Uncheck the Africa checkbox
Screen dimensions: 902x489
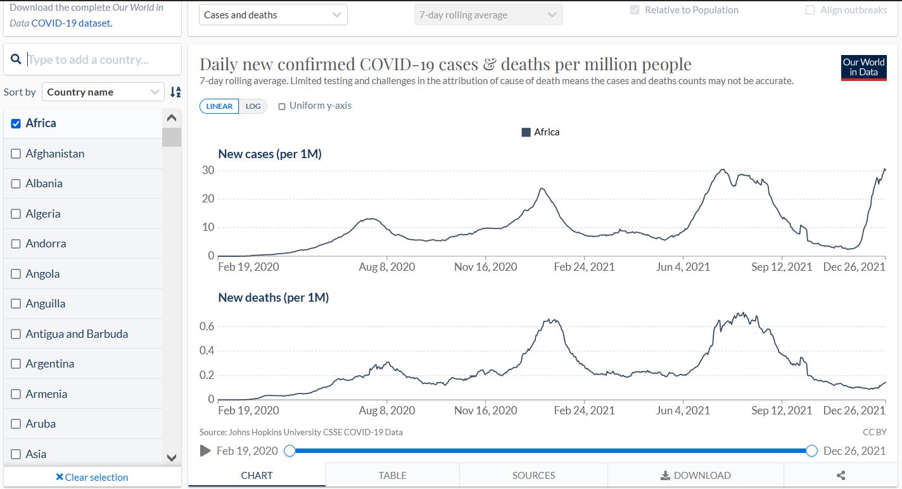tap(16, 123)
